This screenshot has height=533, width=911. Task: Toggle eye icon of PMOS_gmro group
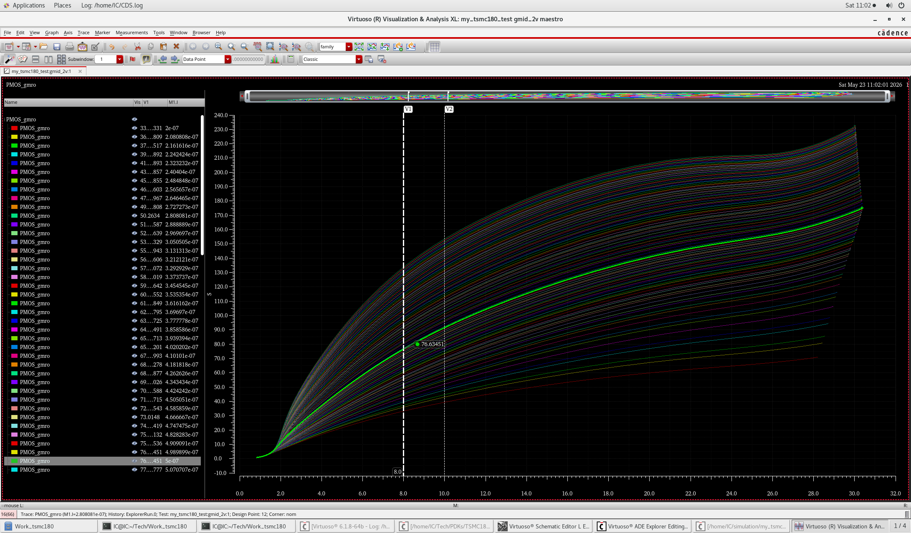coord(134,119)
